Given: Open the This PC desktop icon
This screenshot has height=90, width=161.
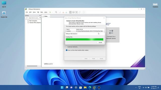Looking at the screenshot, I should (4, 4).
